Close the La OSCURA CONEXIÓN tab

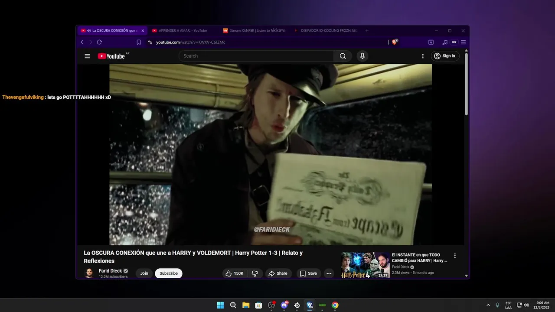click(x=143, y=31)
